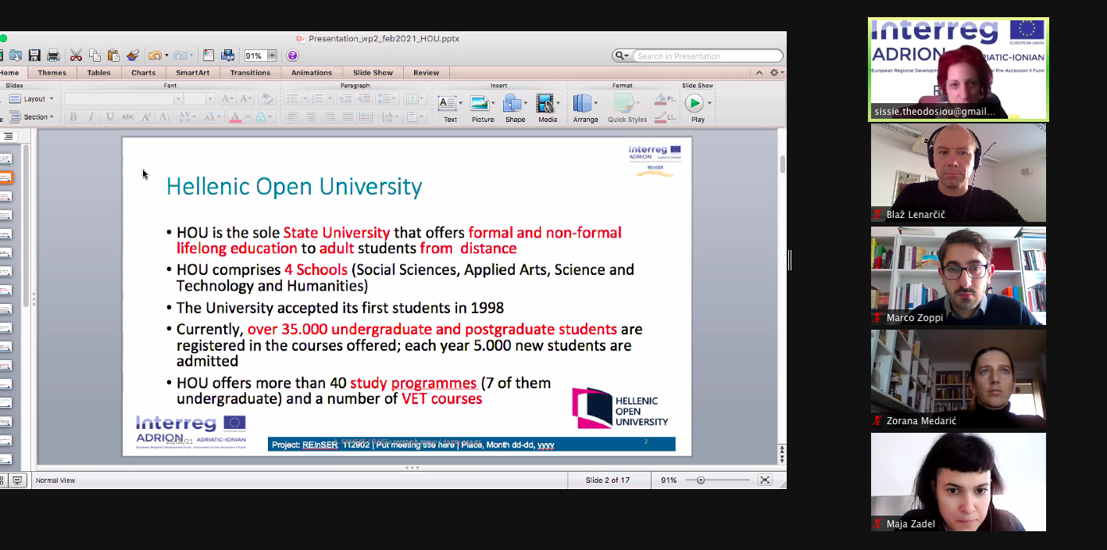The height and width of the screenshot is (550, 1107).
Task: Click the numbered list icon
Action: (317, 98)
